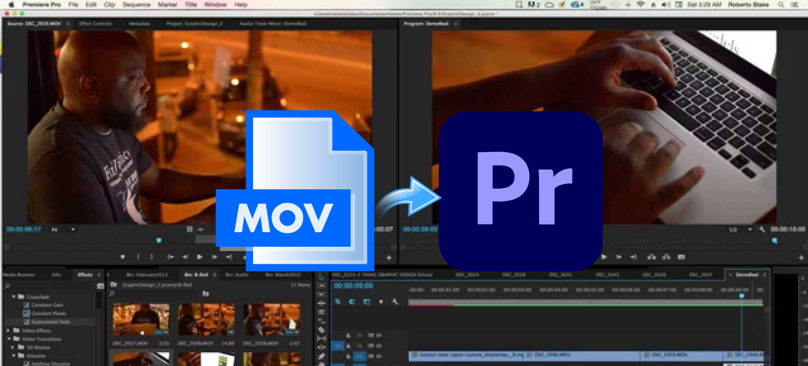Click the Program monitor playhead marker
The width and height of the screenshot is (808, 366).
(775, 240)
